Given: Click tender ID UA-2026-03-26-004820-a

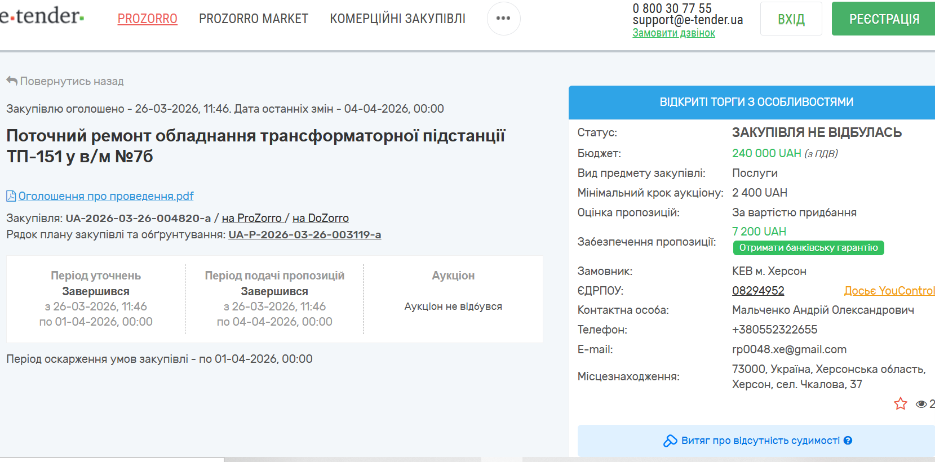Looking at the screenshot, I should [x=138, y=218].
